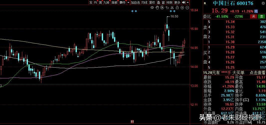Select sell level 5 price 15.34
Viewport: 266px width, 125px height.
pyautogui.click(x=230, y=22)
